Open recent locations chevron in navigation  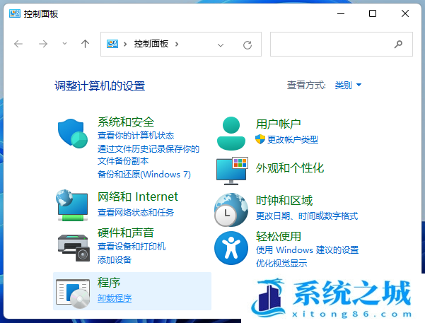pyautogui.click(x=65, y=44)
